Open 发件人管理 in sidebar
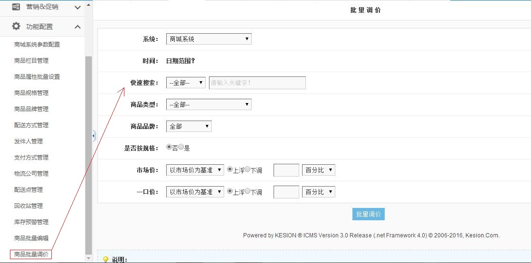The height and width of the screenshot is (263, 531). tap(28, 141)
